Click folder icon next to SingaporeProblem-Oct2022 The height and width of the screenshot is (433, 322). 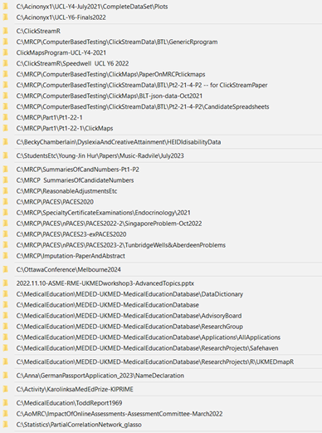5,224
